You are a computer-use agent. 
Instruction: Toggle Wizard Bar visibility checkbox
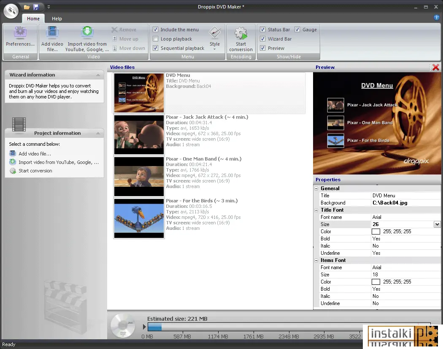point(263,39)
